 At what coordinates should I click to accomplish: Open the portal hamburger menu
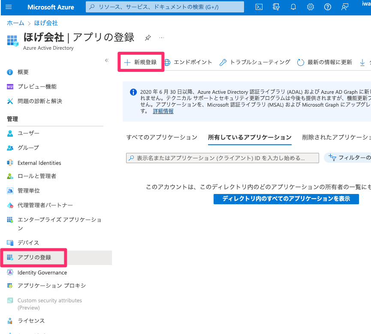point(9,7)
